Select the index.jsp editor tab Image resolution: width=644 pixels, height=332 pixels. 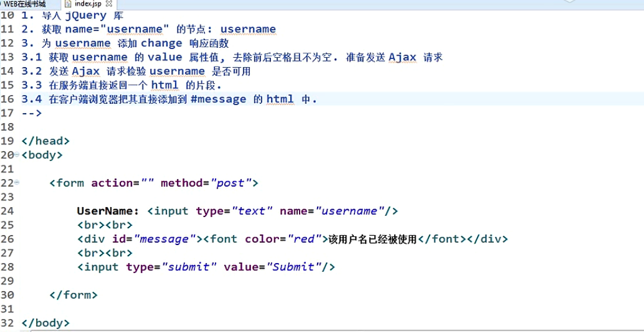tap(88, 4)
